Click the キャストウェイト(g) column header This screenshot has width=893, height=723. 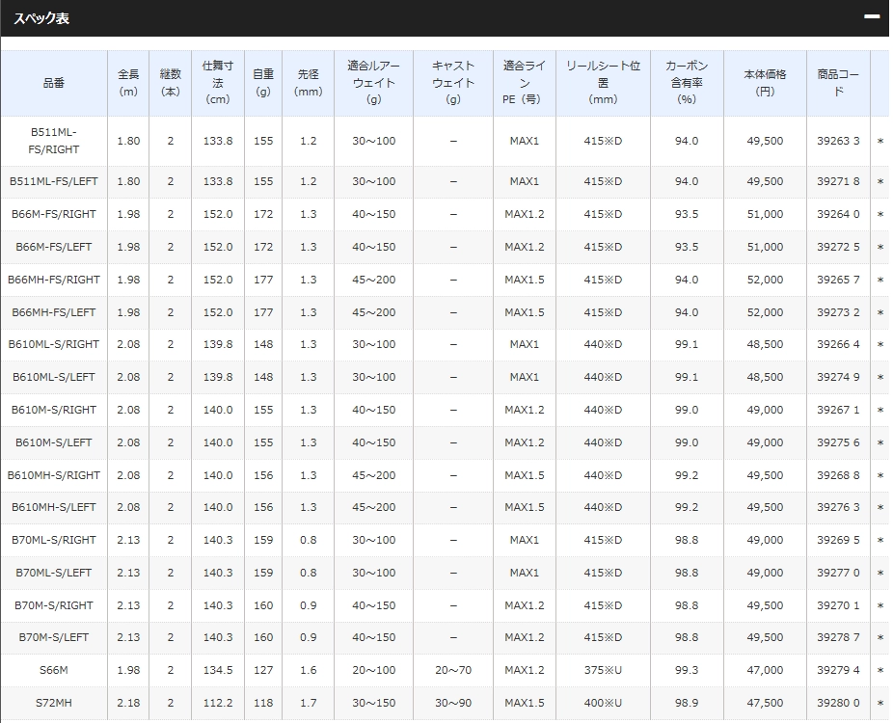(453, 83)
